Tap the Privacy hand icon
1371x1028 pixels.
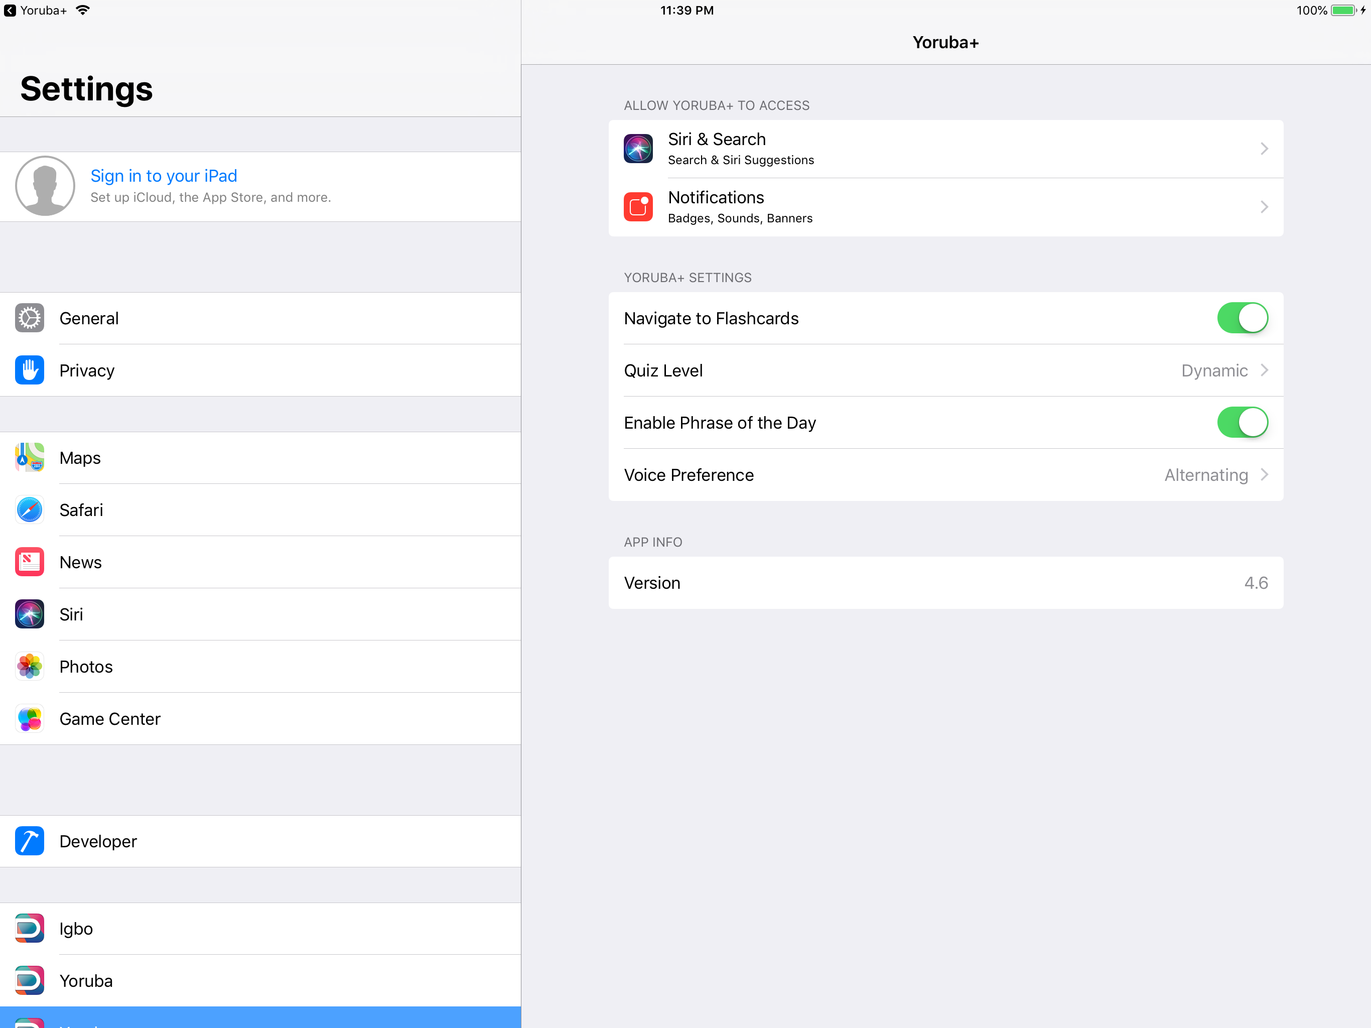pyautogui.click(x=29, y=370)
